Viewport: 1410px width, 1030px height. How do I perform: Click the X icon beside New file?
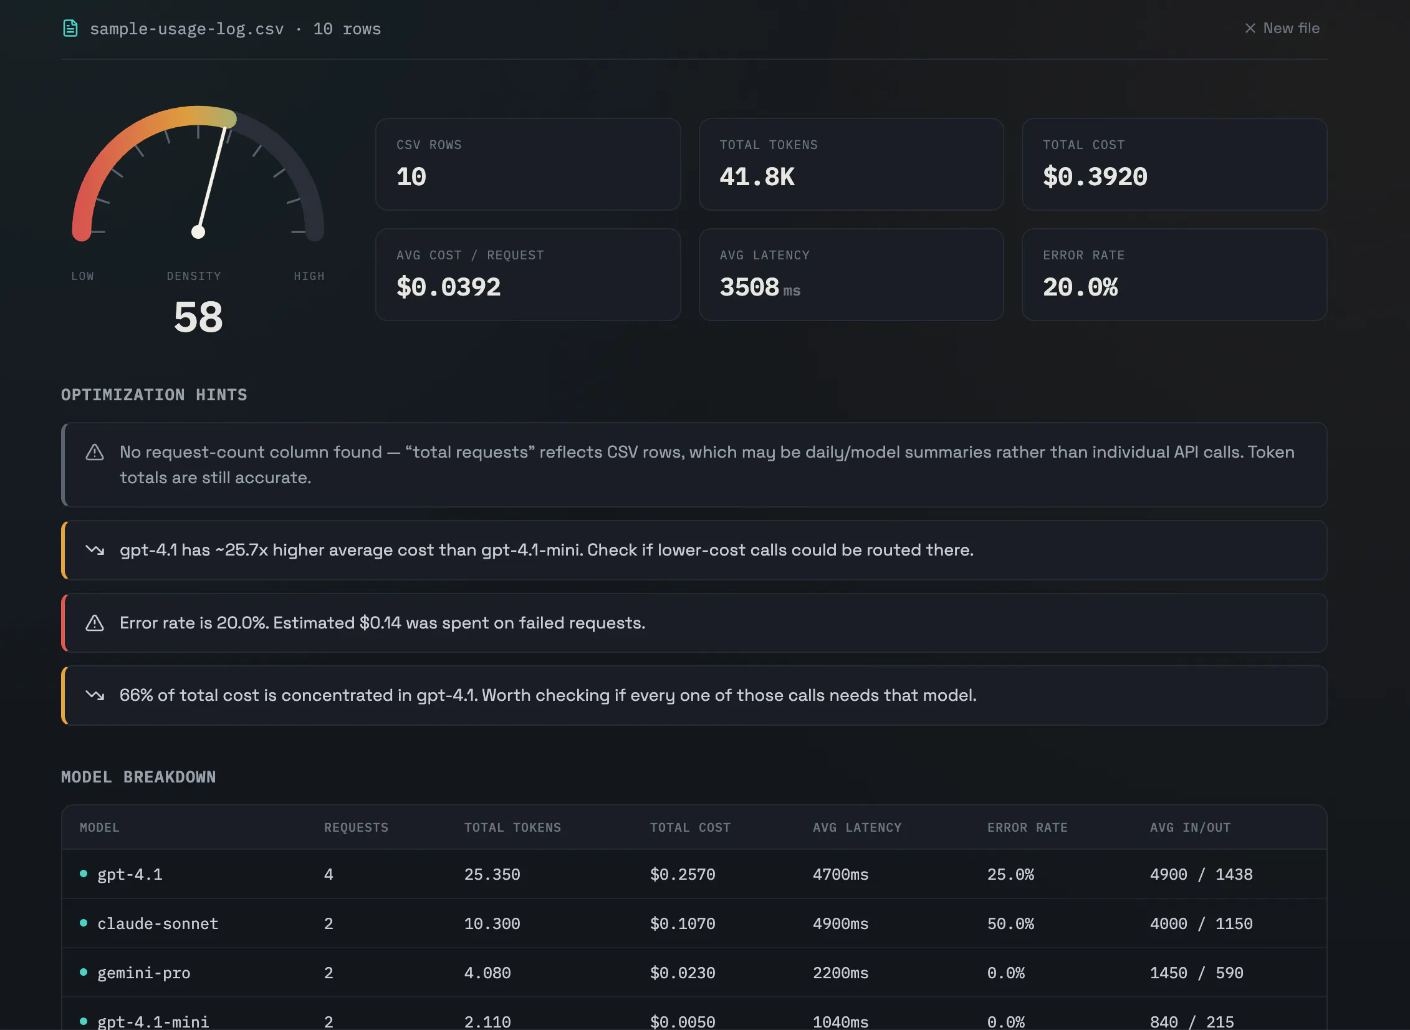point(1250,29)
